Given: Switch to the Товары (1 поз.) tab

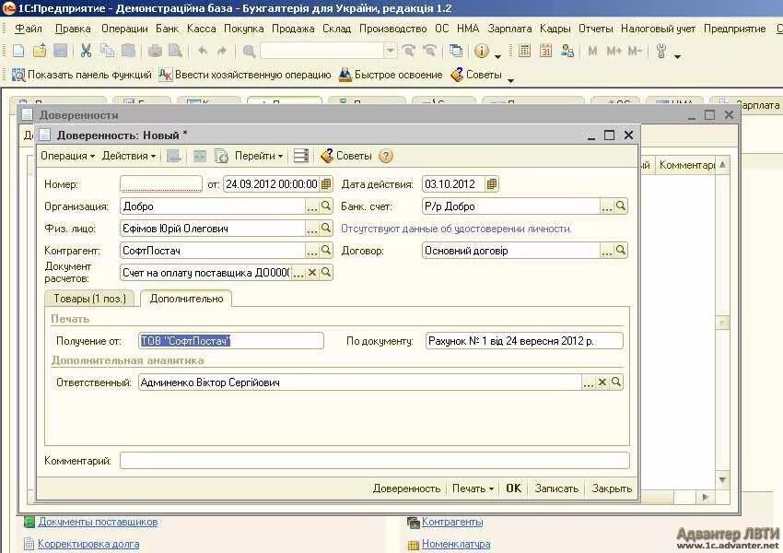Looking at the screenshot, I should pyautogui.click(x=90, y=299).
